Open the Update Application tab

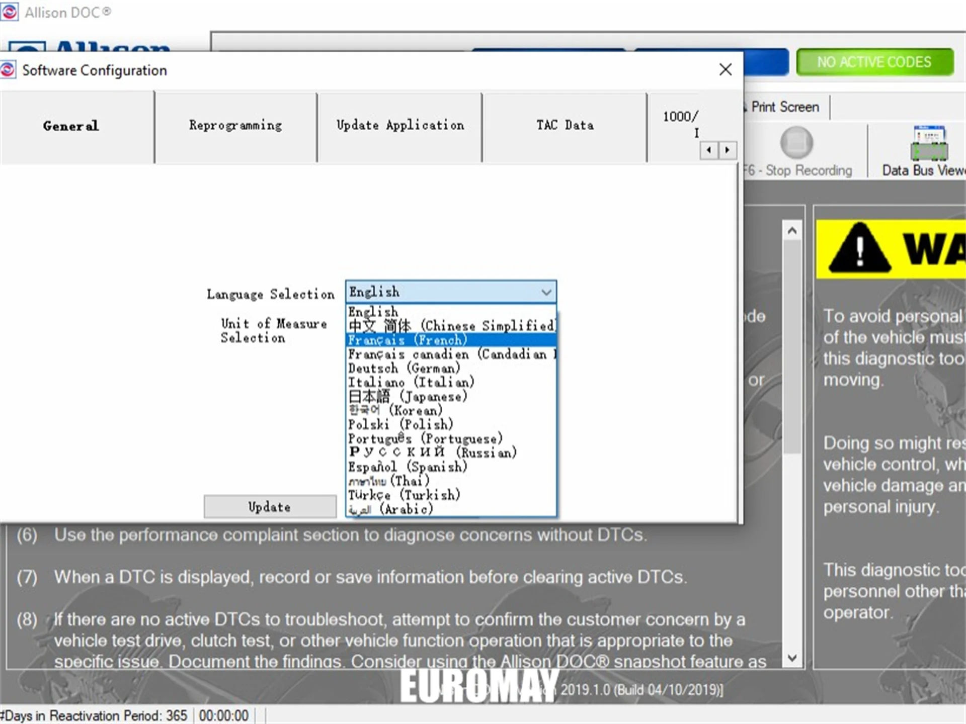click(x=400, y=126)
